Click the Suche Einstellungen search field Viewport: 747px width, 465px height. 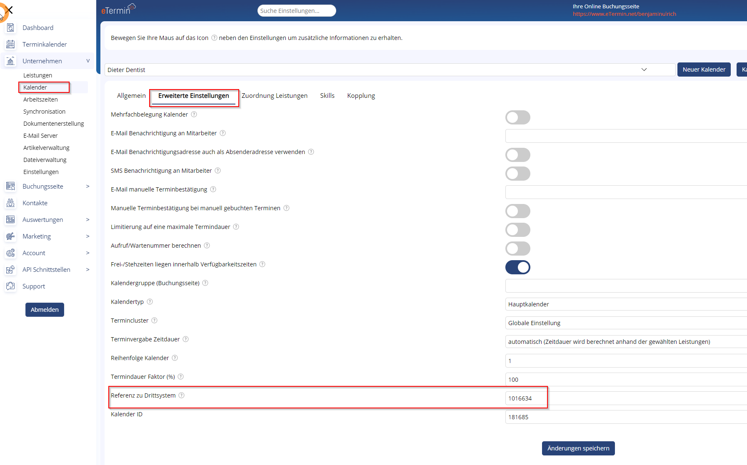click(x=296, y=11)
